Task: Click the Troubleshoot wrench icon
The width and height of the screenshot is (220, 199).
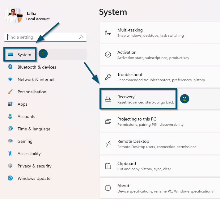Action: point(108,77)
